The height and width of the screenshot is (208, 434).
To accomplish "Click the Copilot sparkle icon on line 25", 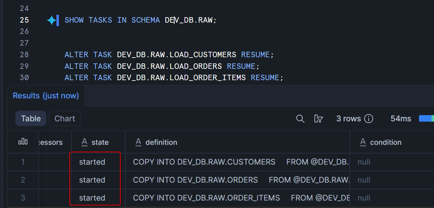I will point(52,20).
